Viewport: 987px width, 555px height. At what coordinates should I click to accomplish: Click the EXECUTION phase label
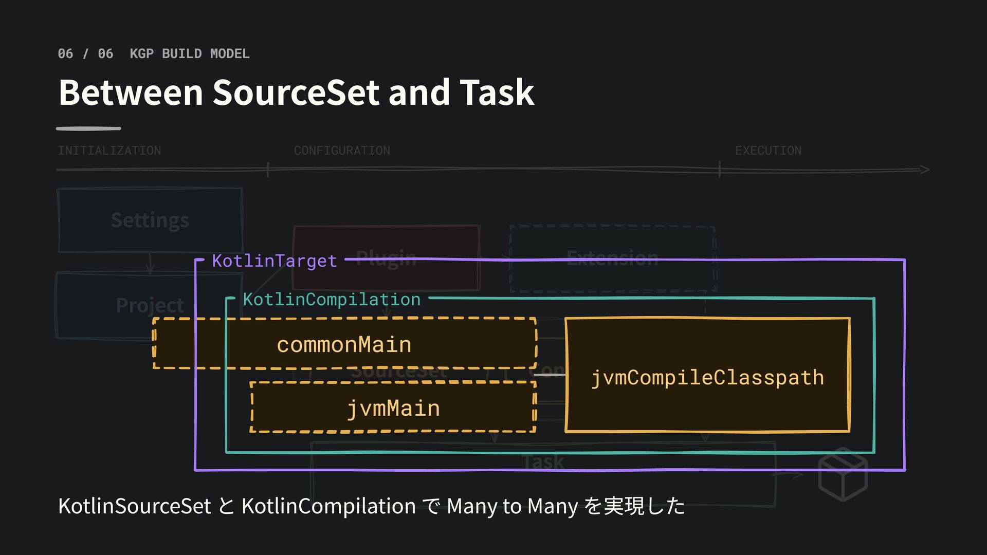(768, 151)
